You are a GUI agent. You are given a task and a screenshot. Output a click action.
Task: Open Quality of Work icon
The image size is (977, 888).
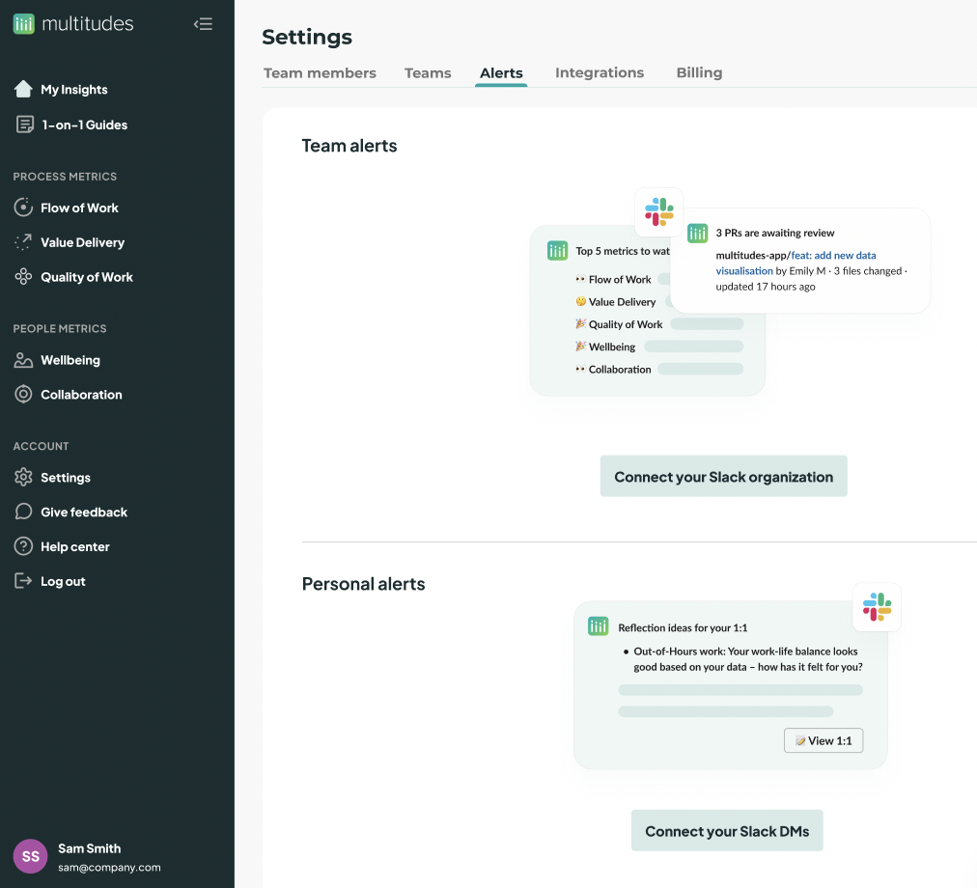pyautogui.click(x=24, y=277)
